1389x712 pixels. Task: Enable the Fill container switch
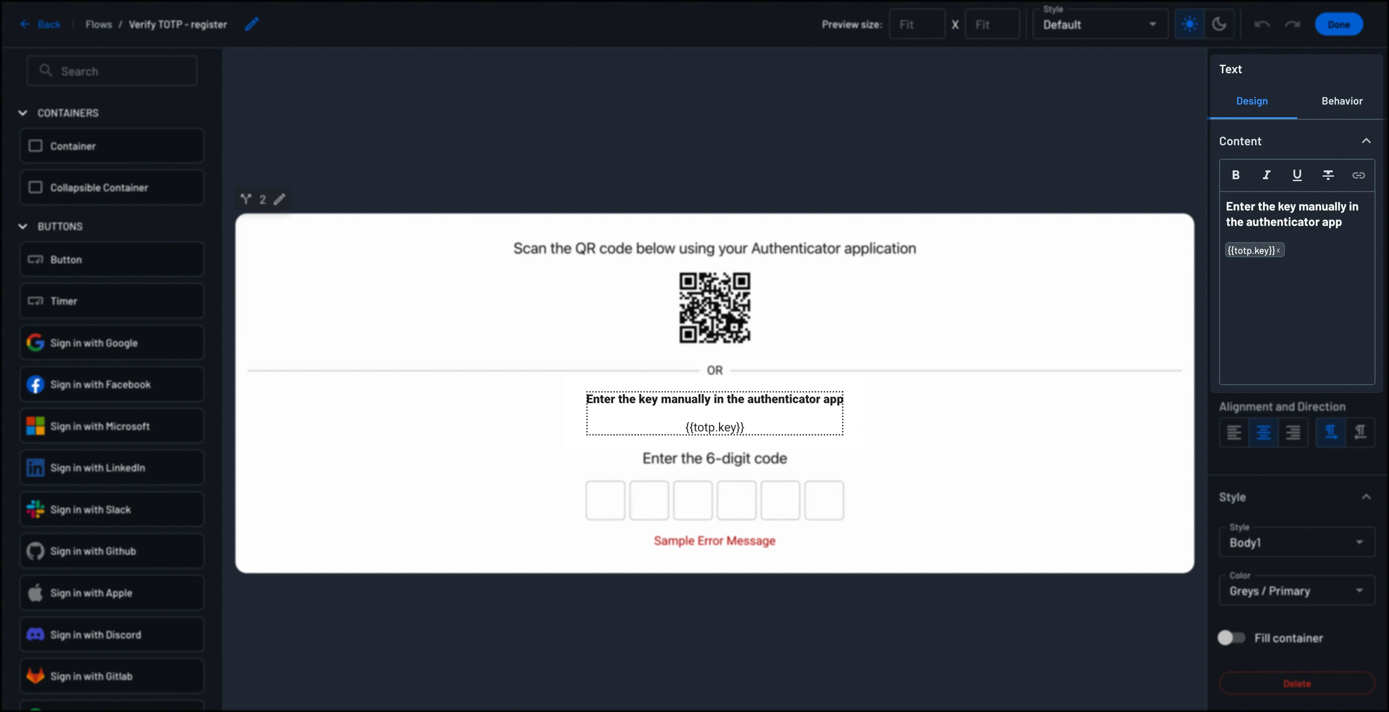(1231, 638)
